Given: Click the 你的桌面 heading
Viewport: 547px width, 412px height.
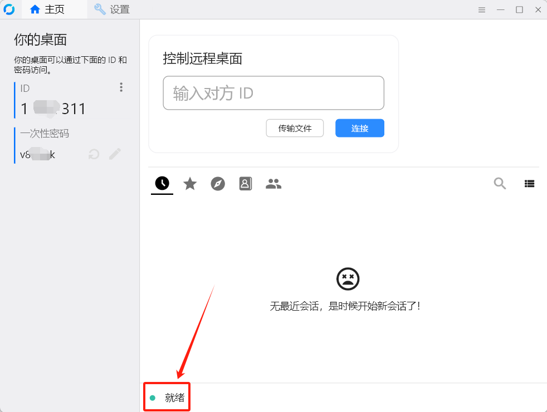Looking at the screenshot, I should click(41, 40).
